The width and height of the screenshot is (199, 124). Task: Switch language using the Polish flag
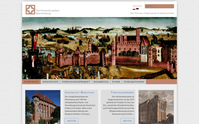[134, 9]
